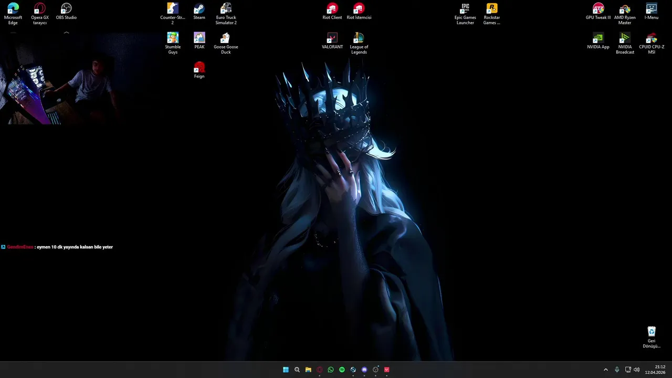The width and height of the screenshot is (672, 378).
Task: Click the chat message from GendimEnes
Action: (x=57, y=247)
